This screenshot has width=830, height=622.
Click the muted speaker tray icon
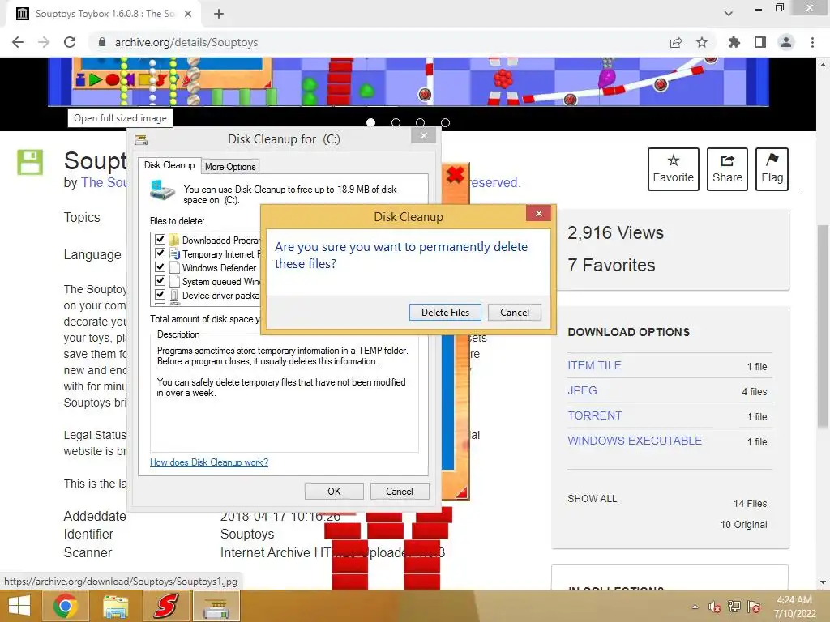714,607
